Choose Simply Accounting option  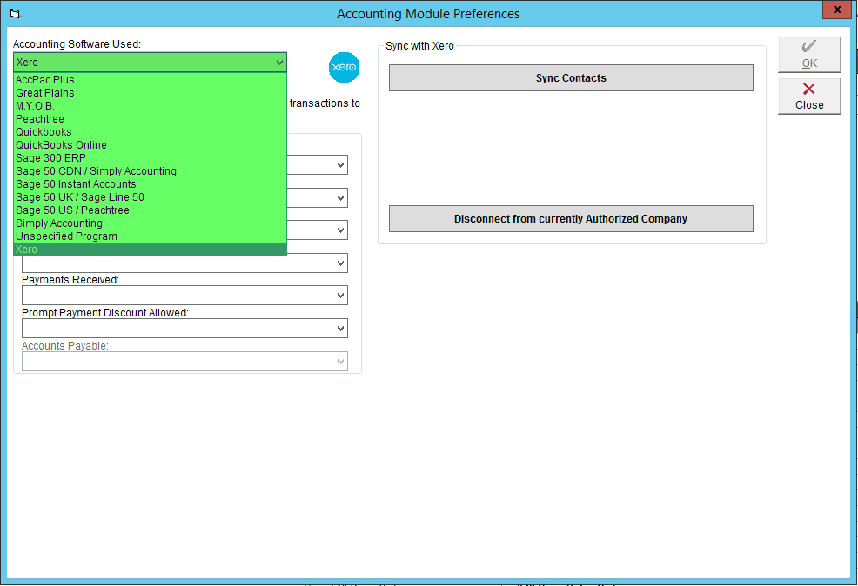click(150, 223)
